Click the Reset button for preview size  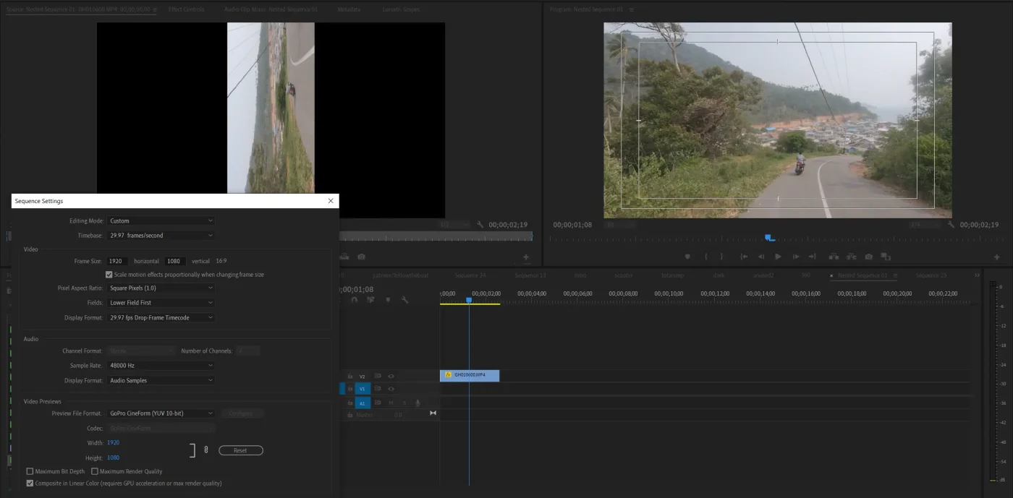point(240,450)
